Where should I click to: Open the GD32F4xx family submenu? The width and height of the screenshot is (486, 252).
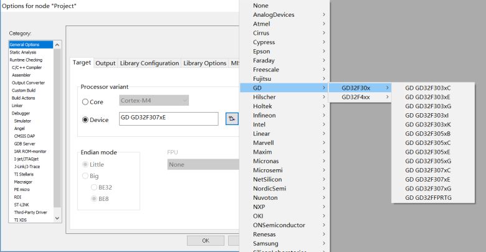(360, 97)
